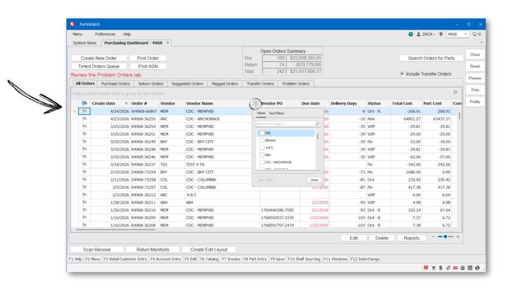Click the Post ASN button

[x=148, y=66]
